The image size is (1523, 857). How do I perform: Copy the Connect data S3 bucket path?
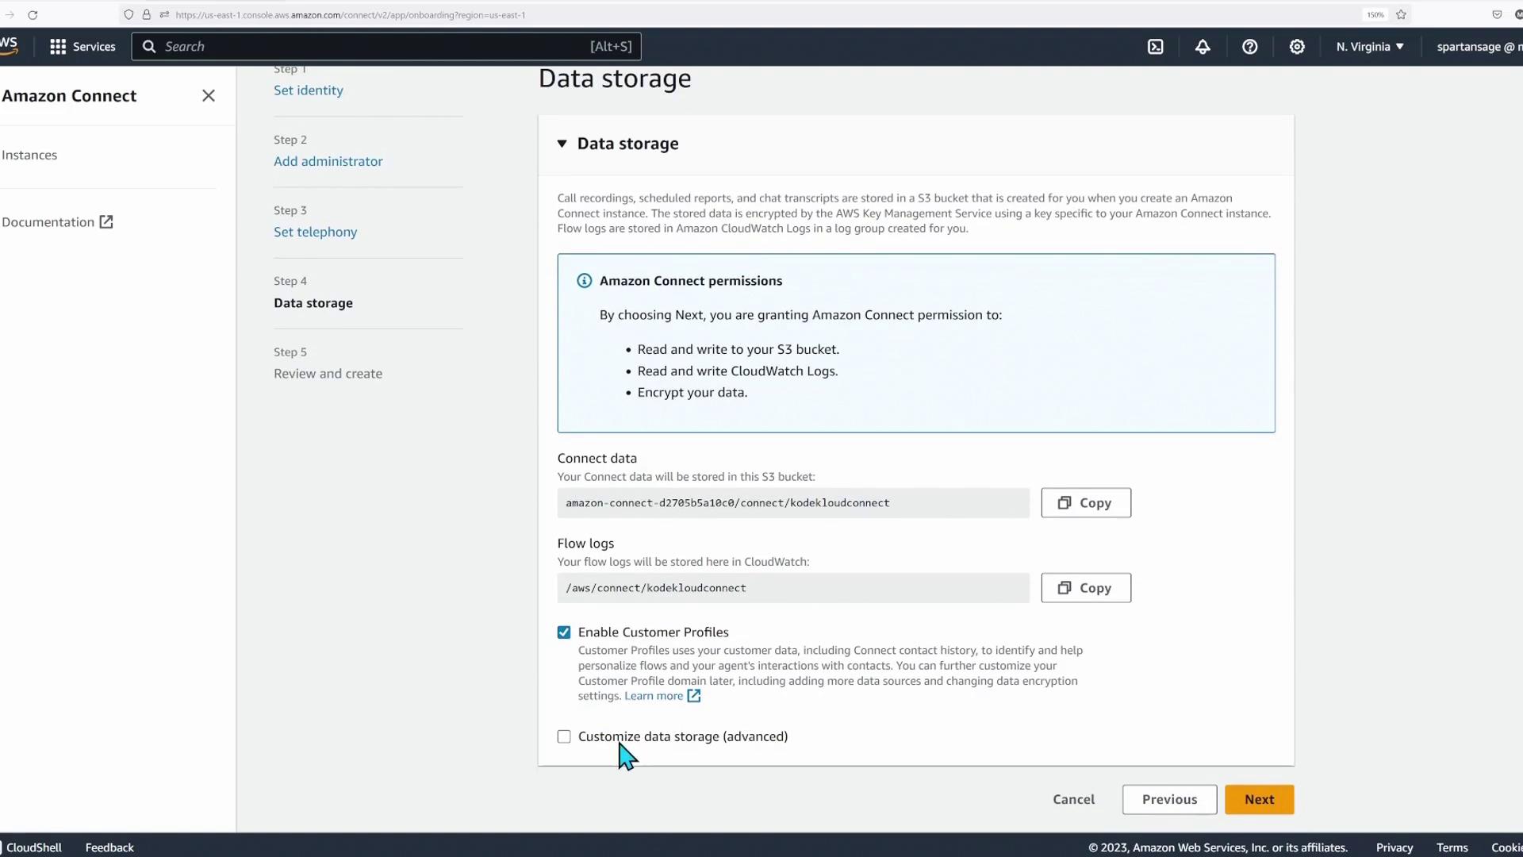pyautogui.click(x=1086, y=503)
